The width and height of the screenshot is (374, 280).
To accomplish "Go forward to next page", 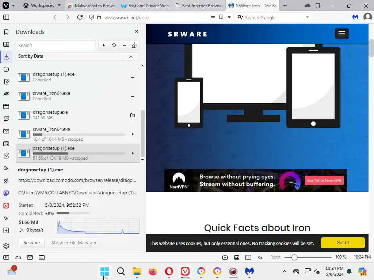I will (x=68, y=17).
